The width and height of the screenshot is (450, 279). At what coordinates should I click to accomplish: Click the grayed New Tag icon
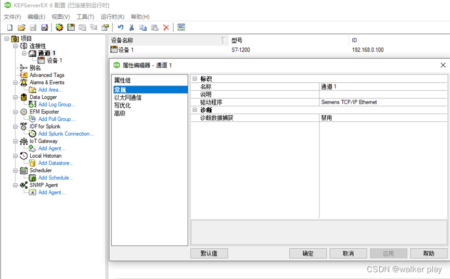(x=94, y=28)
